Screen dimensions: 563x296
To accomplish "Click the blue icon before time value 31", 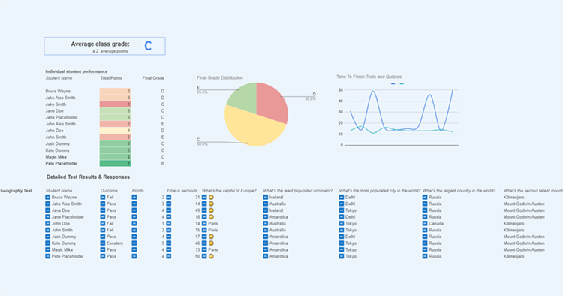I will 169,198.
